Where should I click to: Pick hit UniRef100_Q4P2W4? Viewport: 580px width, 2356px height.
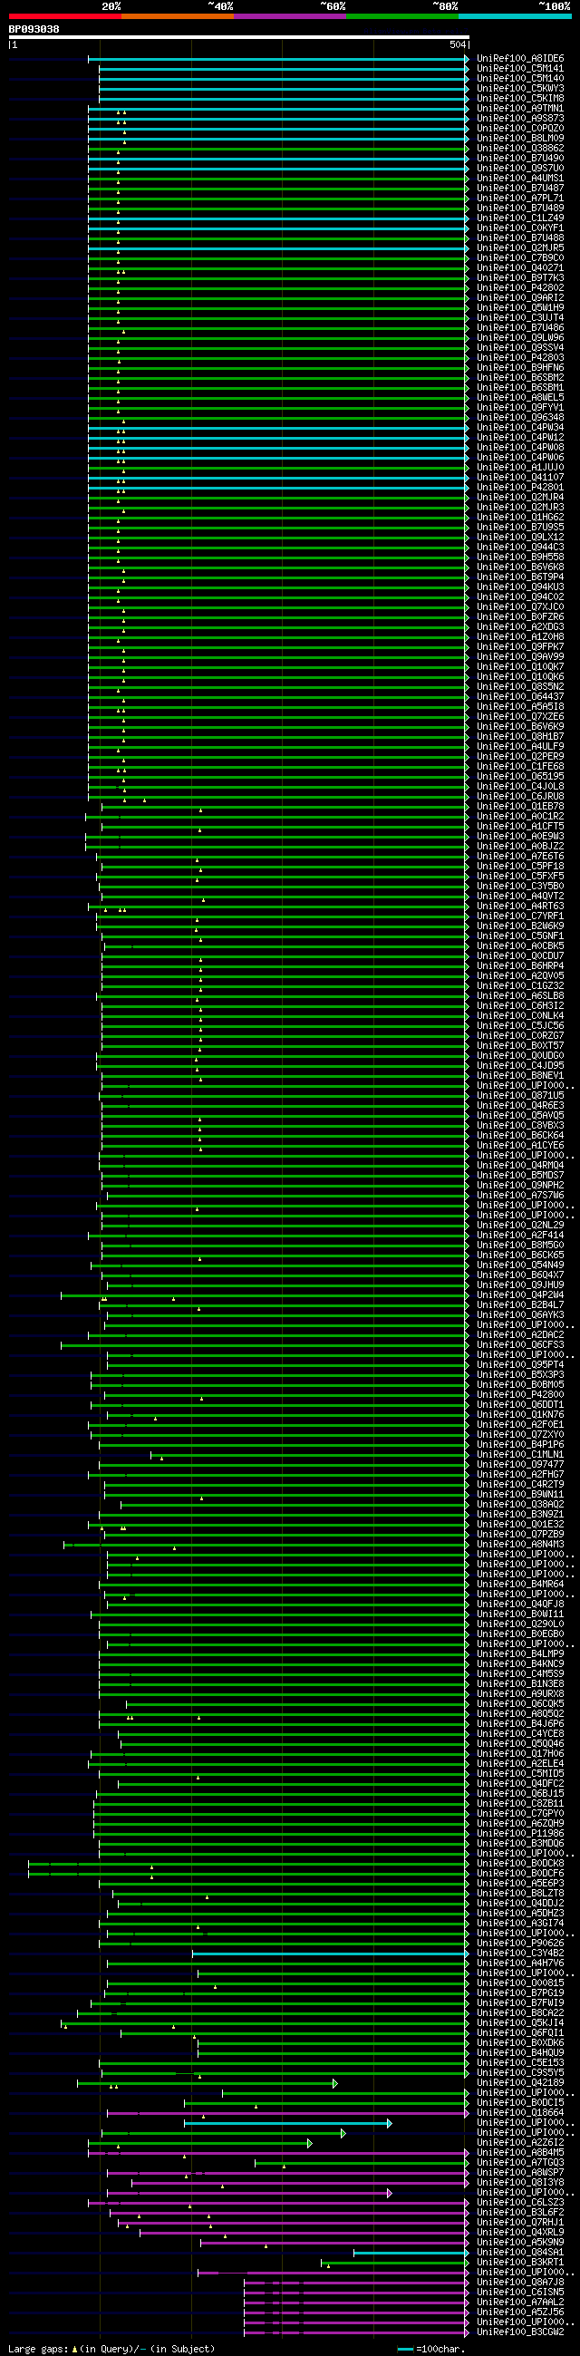tap(520, 1295)
